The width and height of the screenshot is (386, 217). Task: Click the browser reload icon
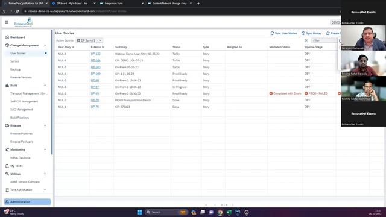[x=17, y=11]
